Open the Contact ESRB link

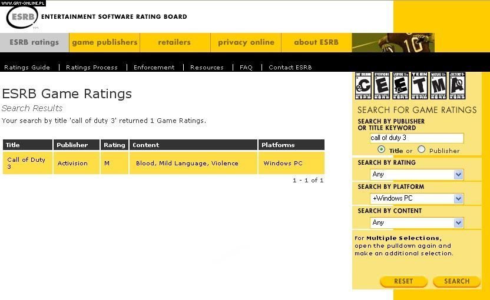point(290,68)
